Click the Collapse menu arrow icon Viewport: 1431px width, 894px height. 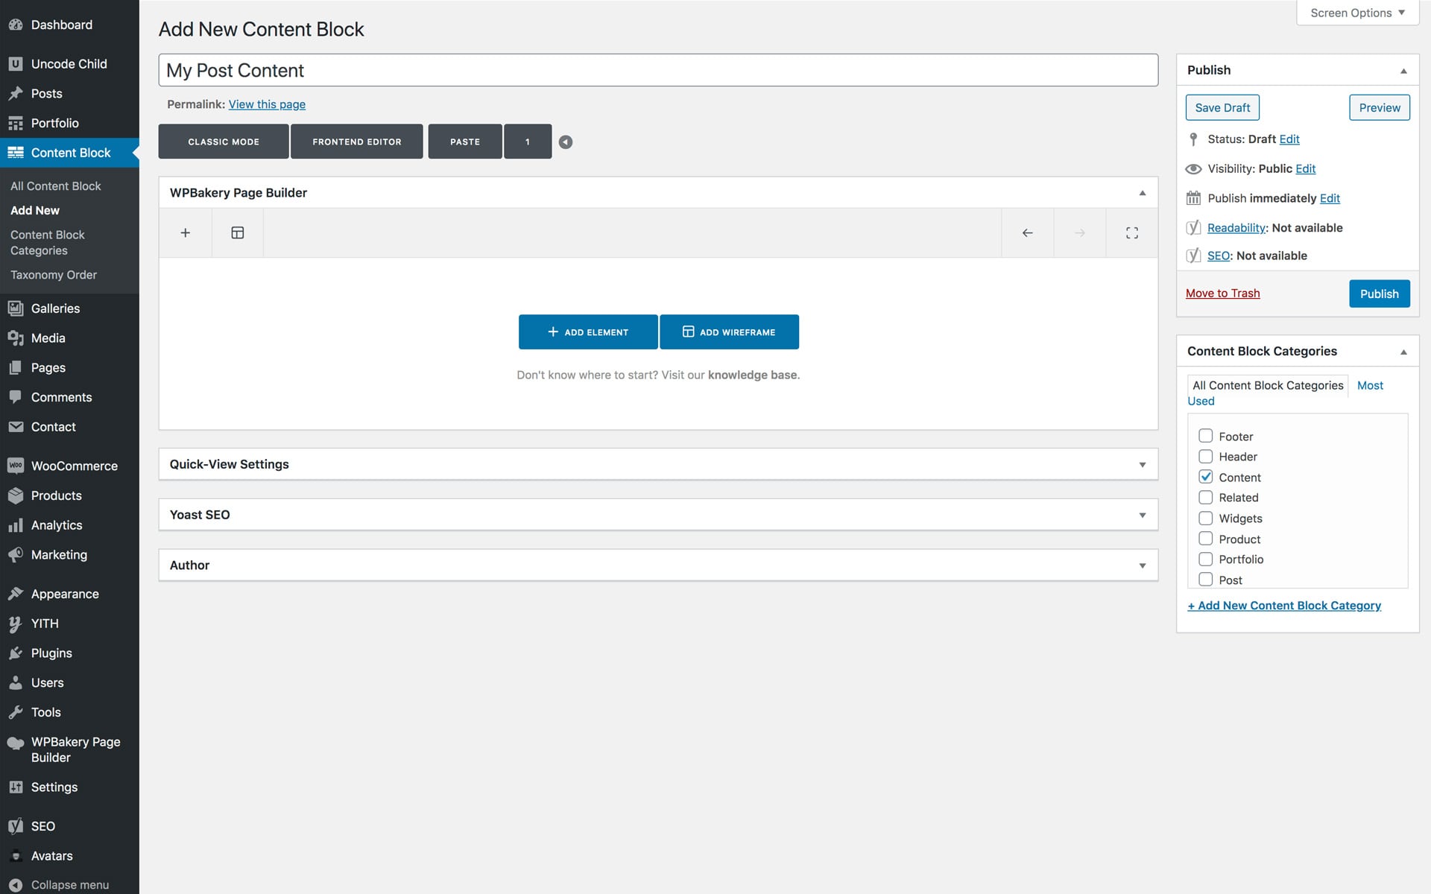point(16,884)
